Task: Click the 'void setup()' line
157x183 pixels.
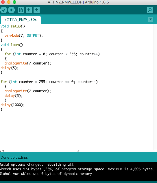Action: pos(13,26)
